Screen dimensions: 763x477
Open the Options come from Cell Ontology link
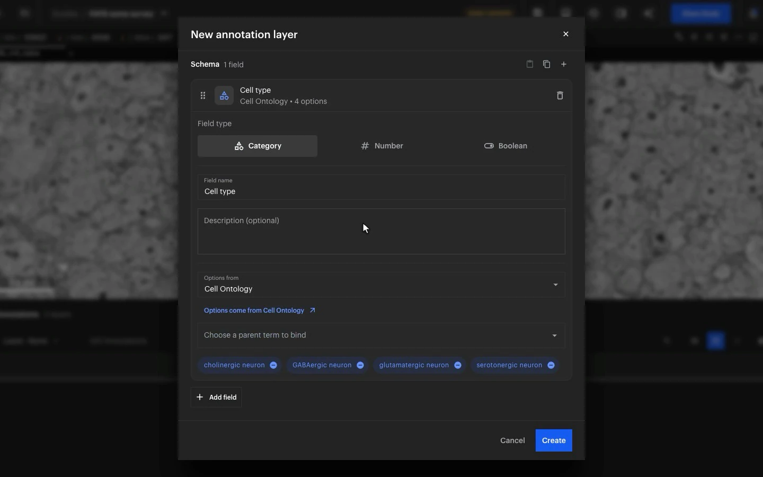coord(260,311)
